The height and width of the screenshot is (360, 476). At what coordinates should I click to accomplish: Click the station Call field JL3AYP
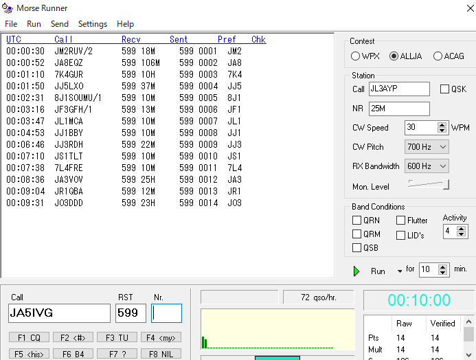click(399, 89)
